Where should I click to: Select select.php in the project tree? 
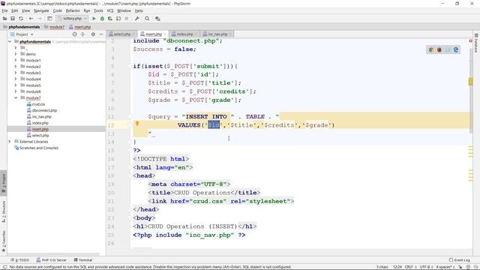pos(40,135)
